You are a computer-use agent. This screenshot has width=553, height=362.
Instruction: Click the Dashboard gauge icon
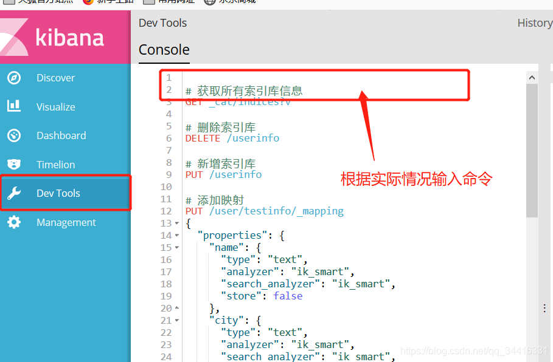14,135
